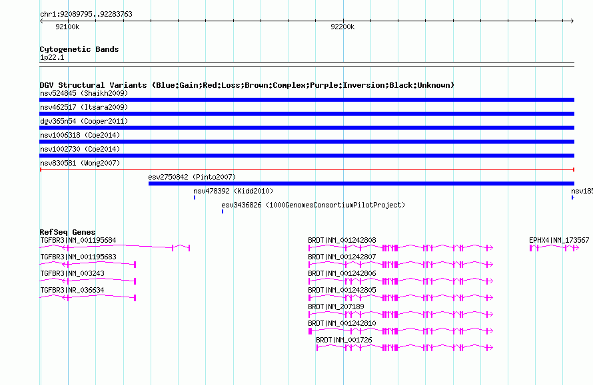Select the BRDT NM_001726 gene glyph
Image resolution: width=593 pixels, height=385 pixels.
point(404,348)
